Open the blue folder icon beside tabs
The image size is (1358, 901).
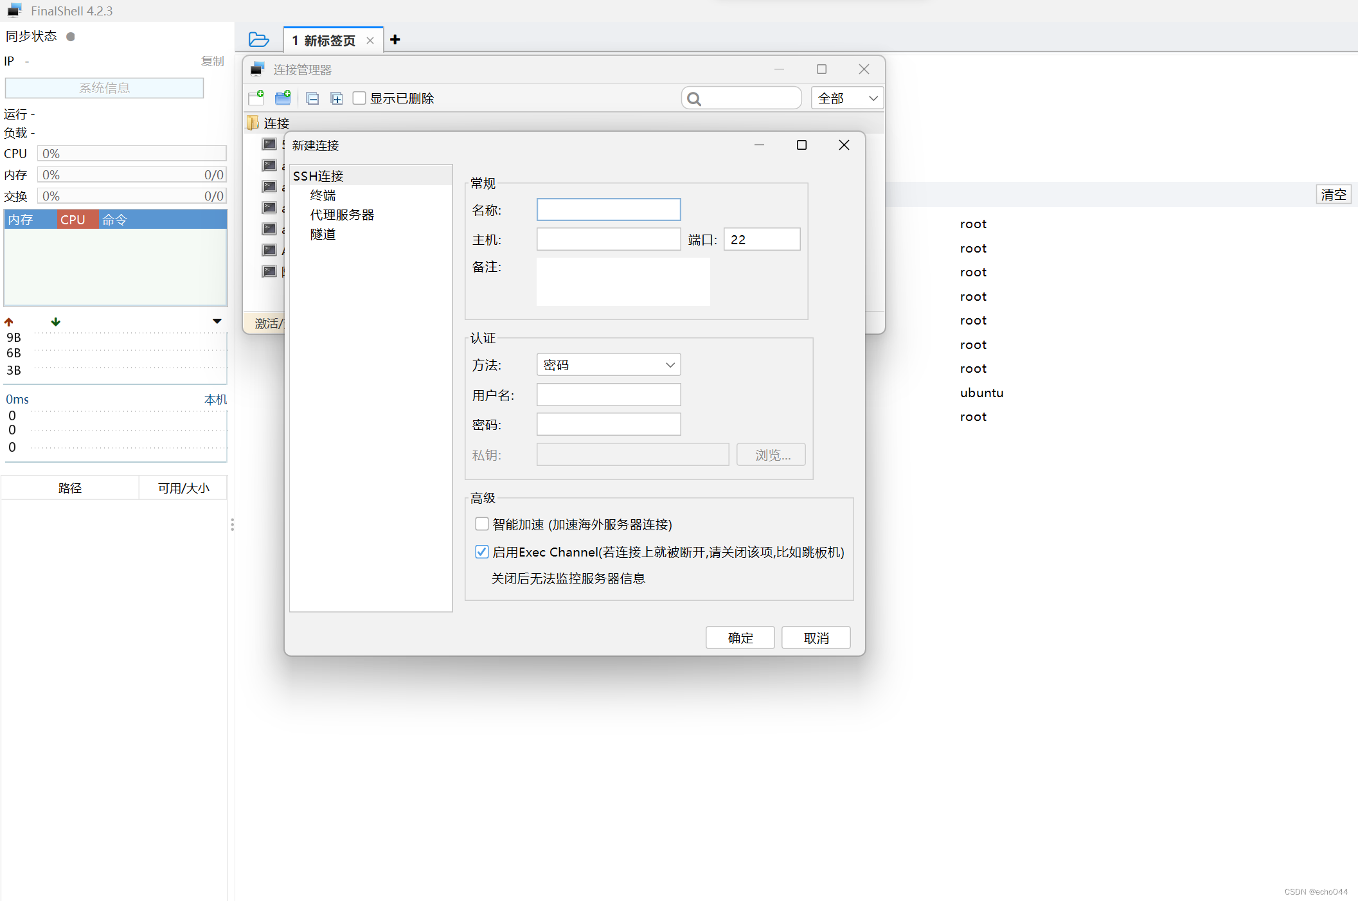coord(258,40)
